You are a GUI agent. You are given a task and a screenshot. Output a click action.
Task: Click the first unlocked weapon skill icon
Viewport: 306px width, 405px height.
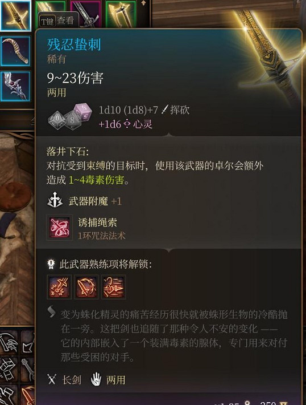pos(59,287)
